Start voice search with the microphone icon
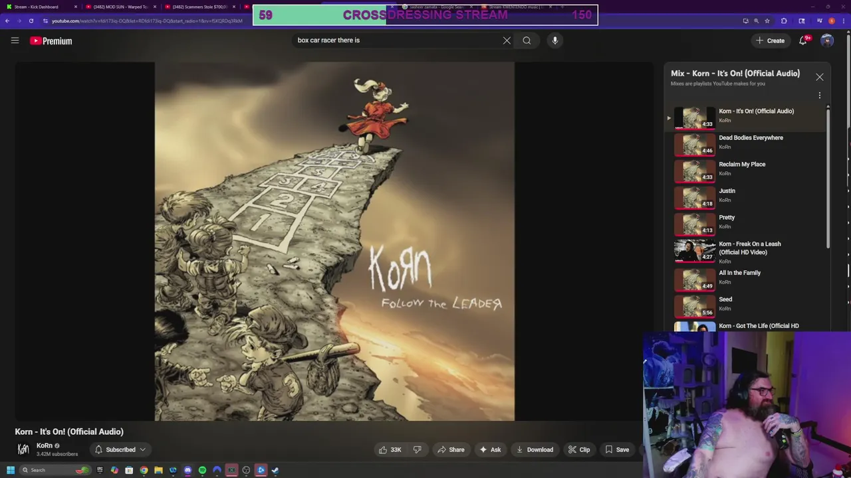Screen dimensions: 851x478 pos(555,40)
